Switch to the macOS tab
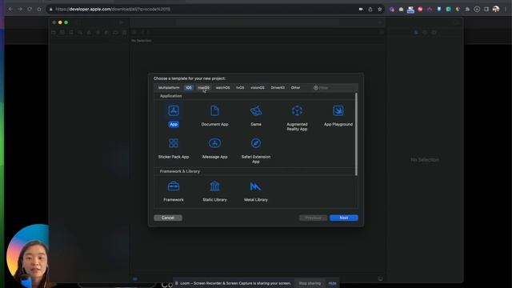This screenshot has height=288, width=512. 204,87
